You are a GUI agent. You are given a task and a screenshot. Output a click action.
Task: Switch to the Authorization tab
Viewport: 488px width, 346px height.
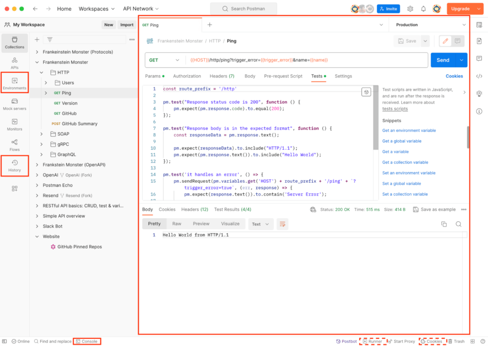point(187,76)
